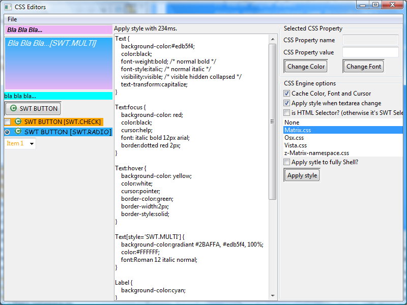
Task: Toggle 'Apply style when textarea change'
Action: pyautogui.click(x=287, y=103)
